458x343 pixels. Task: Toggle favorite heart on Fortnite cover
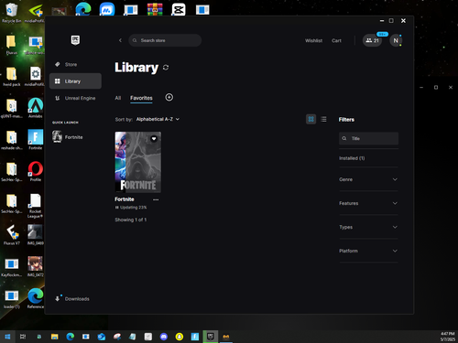(x=154, y=139)
